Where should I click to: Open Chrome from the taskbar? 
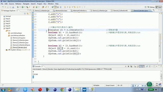click(62, 90)
